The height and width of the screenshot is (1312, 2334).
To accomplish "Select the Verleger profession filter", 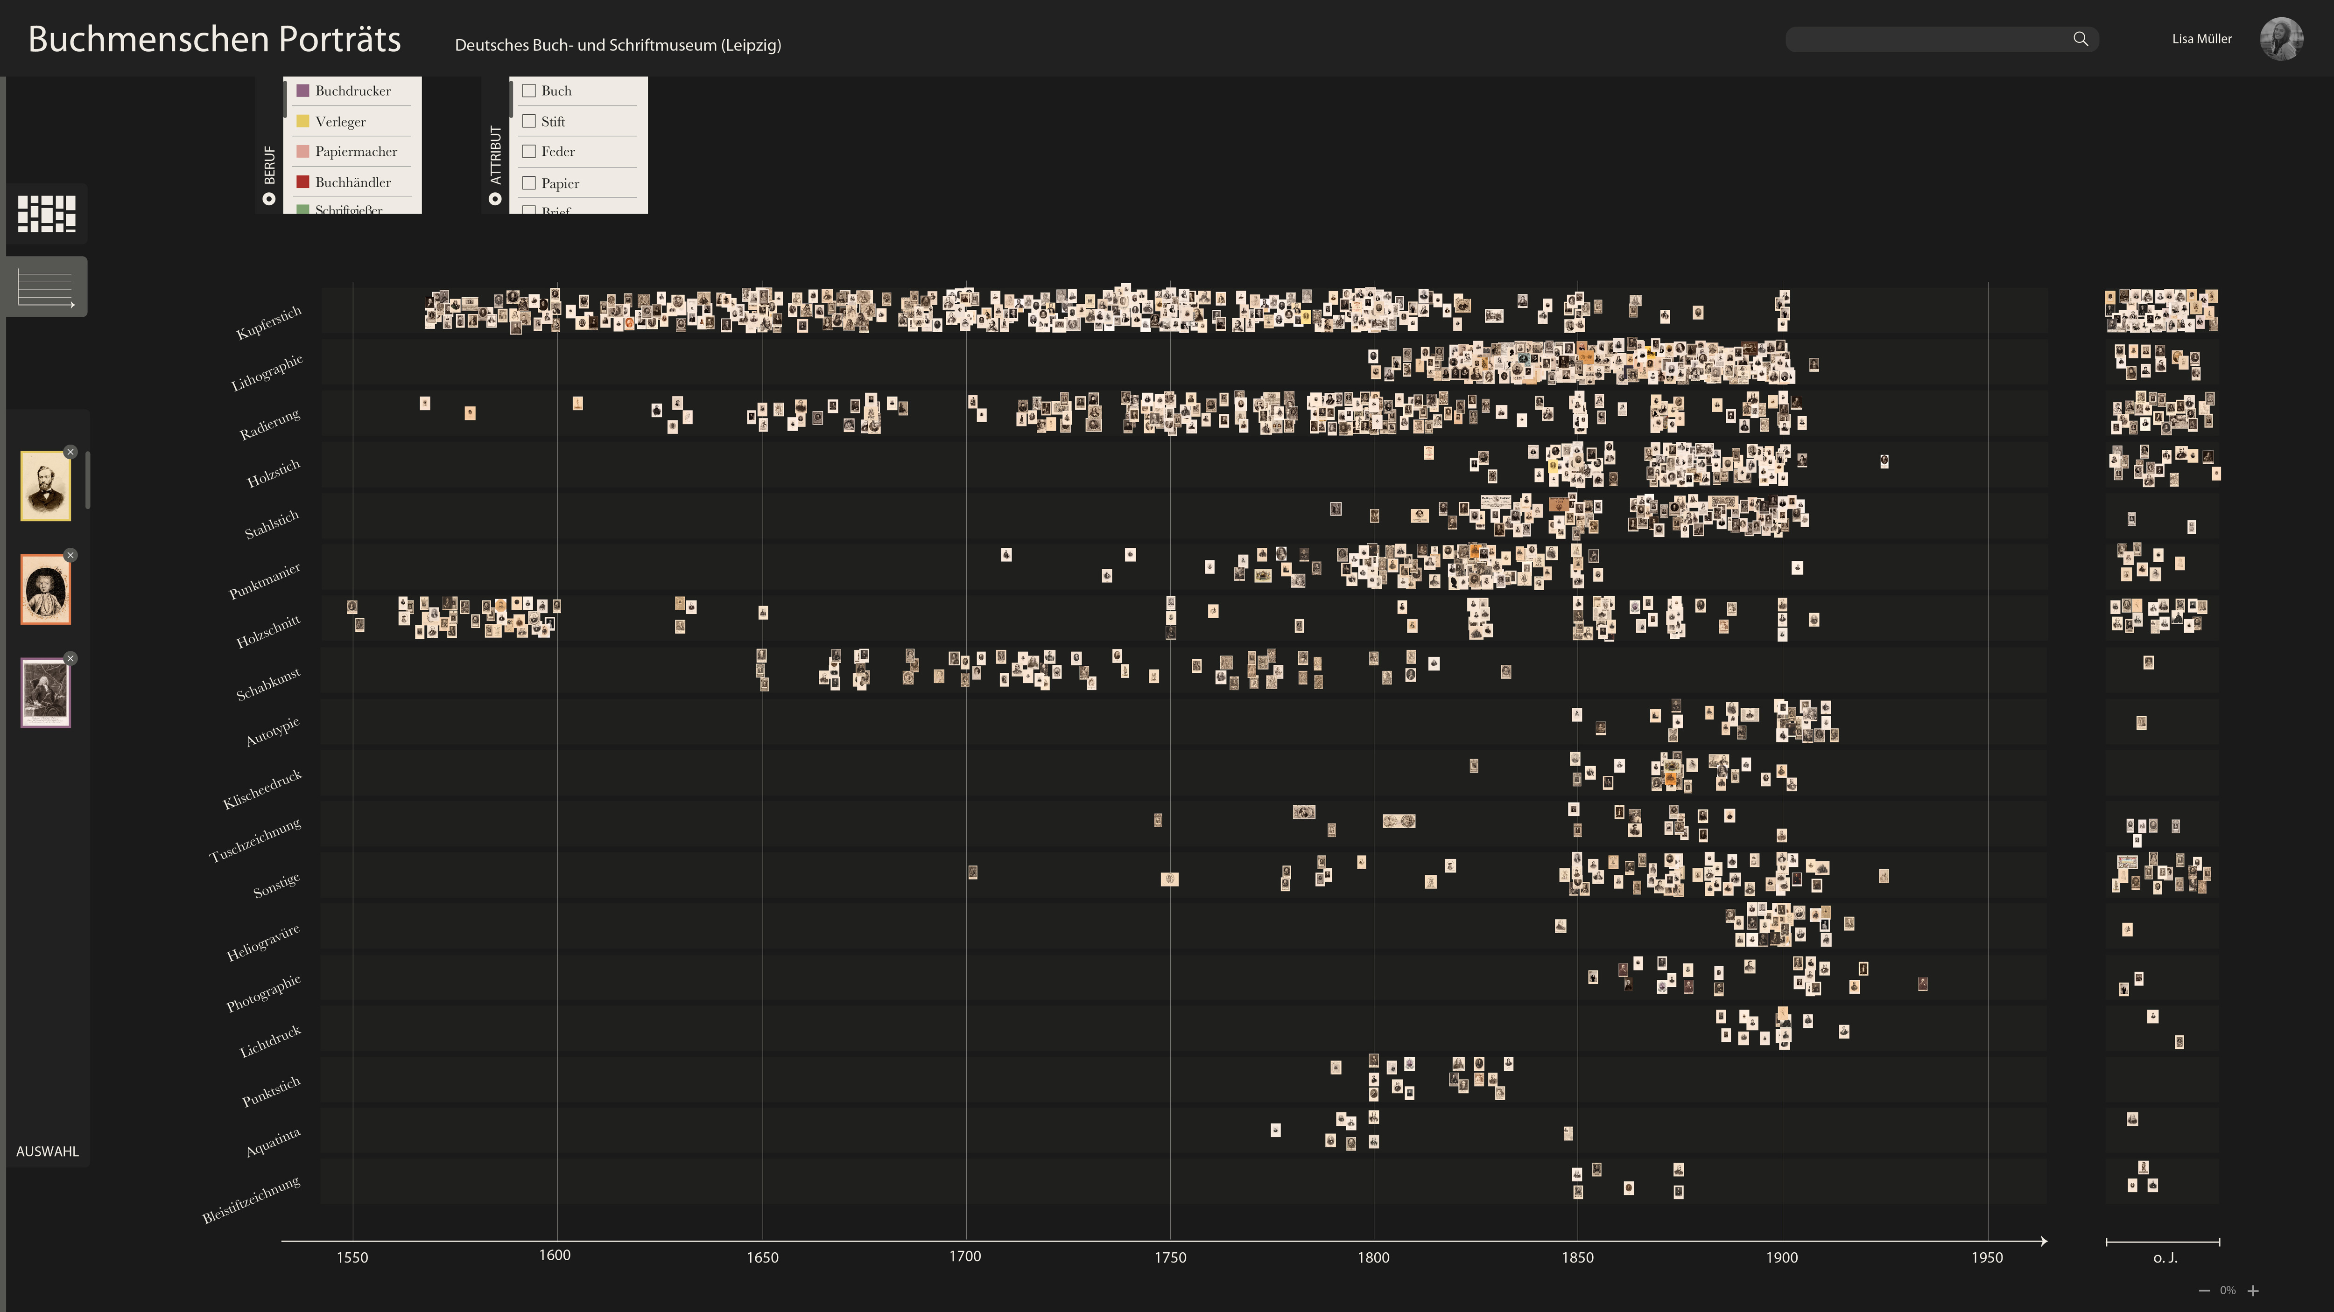I will tap(340, 121).
